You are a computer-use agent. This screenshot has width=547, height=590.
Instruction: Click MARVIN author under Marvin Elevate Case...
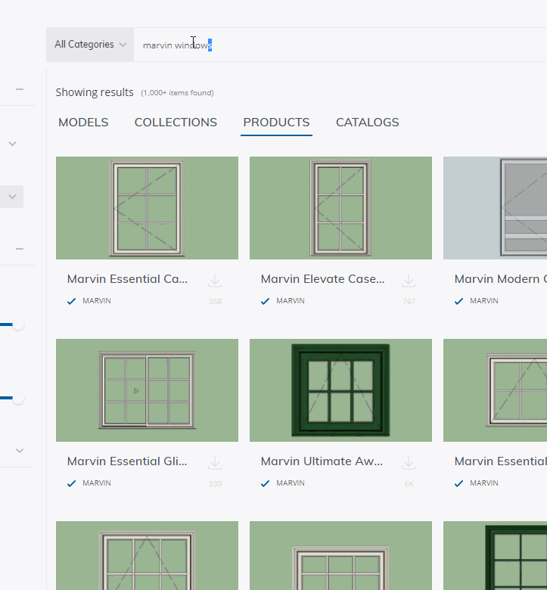tap(291, 301)
